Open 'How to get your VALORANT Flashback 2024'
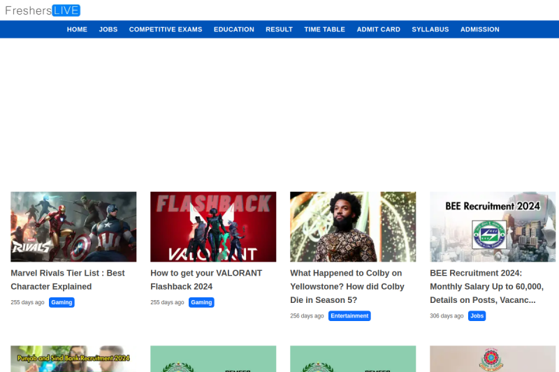Screen dimensions: 559x372 (206, 280)
